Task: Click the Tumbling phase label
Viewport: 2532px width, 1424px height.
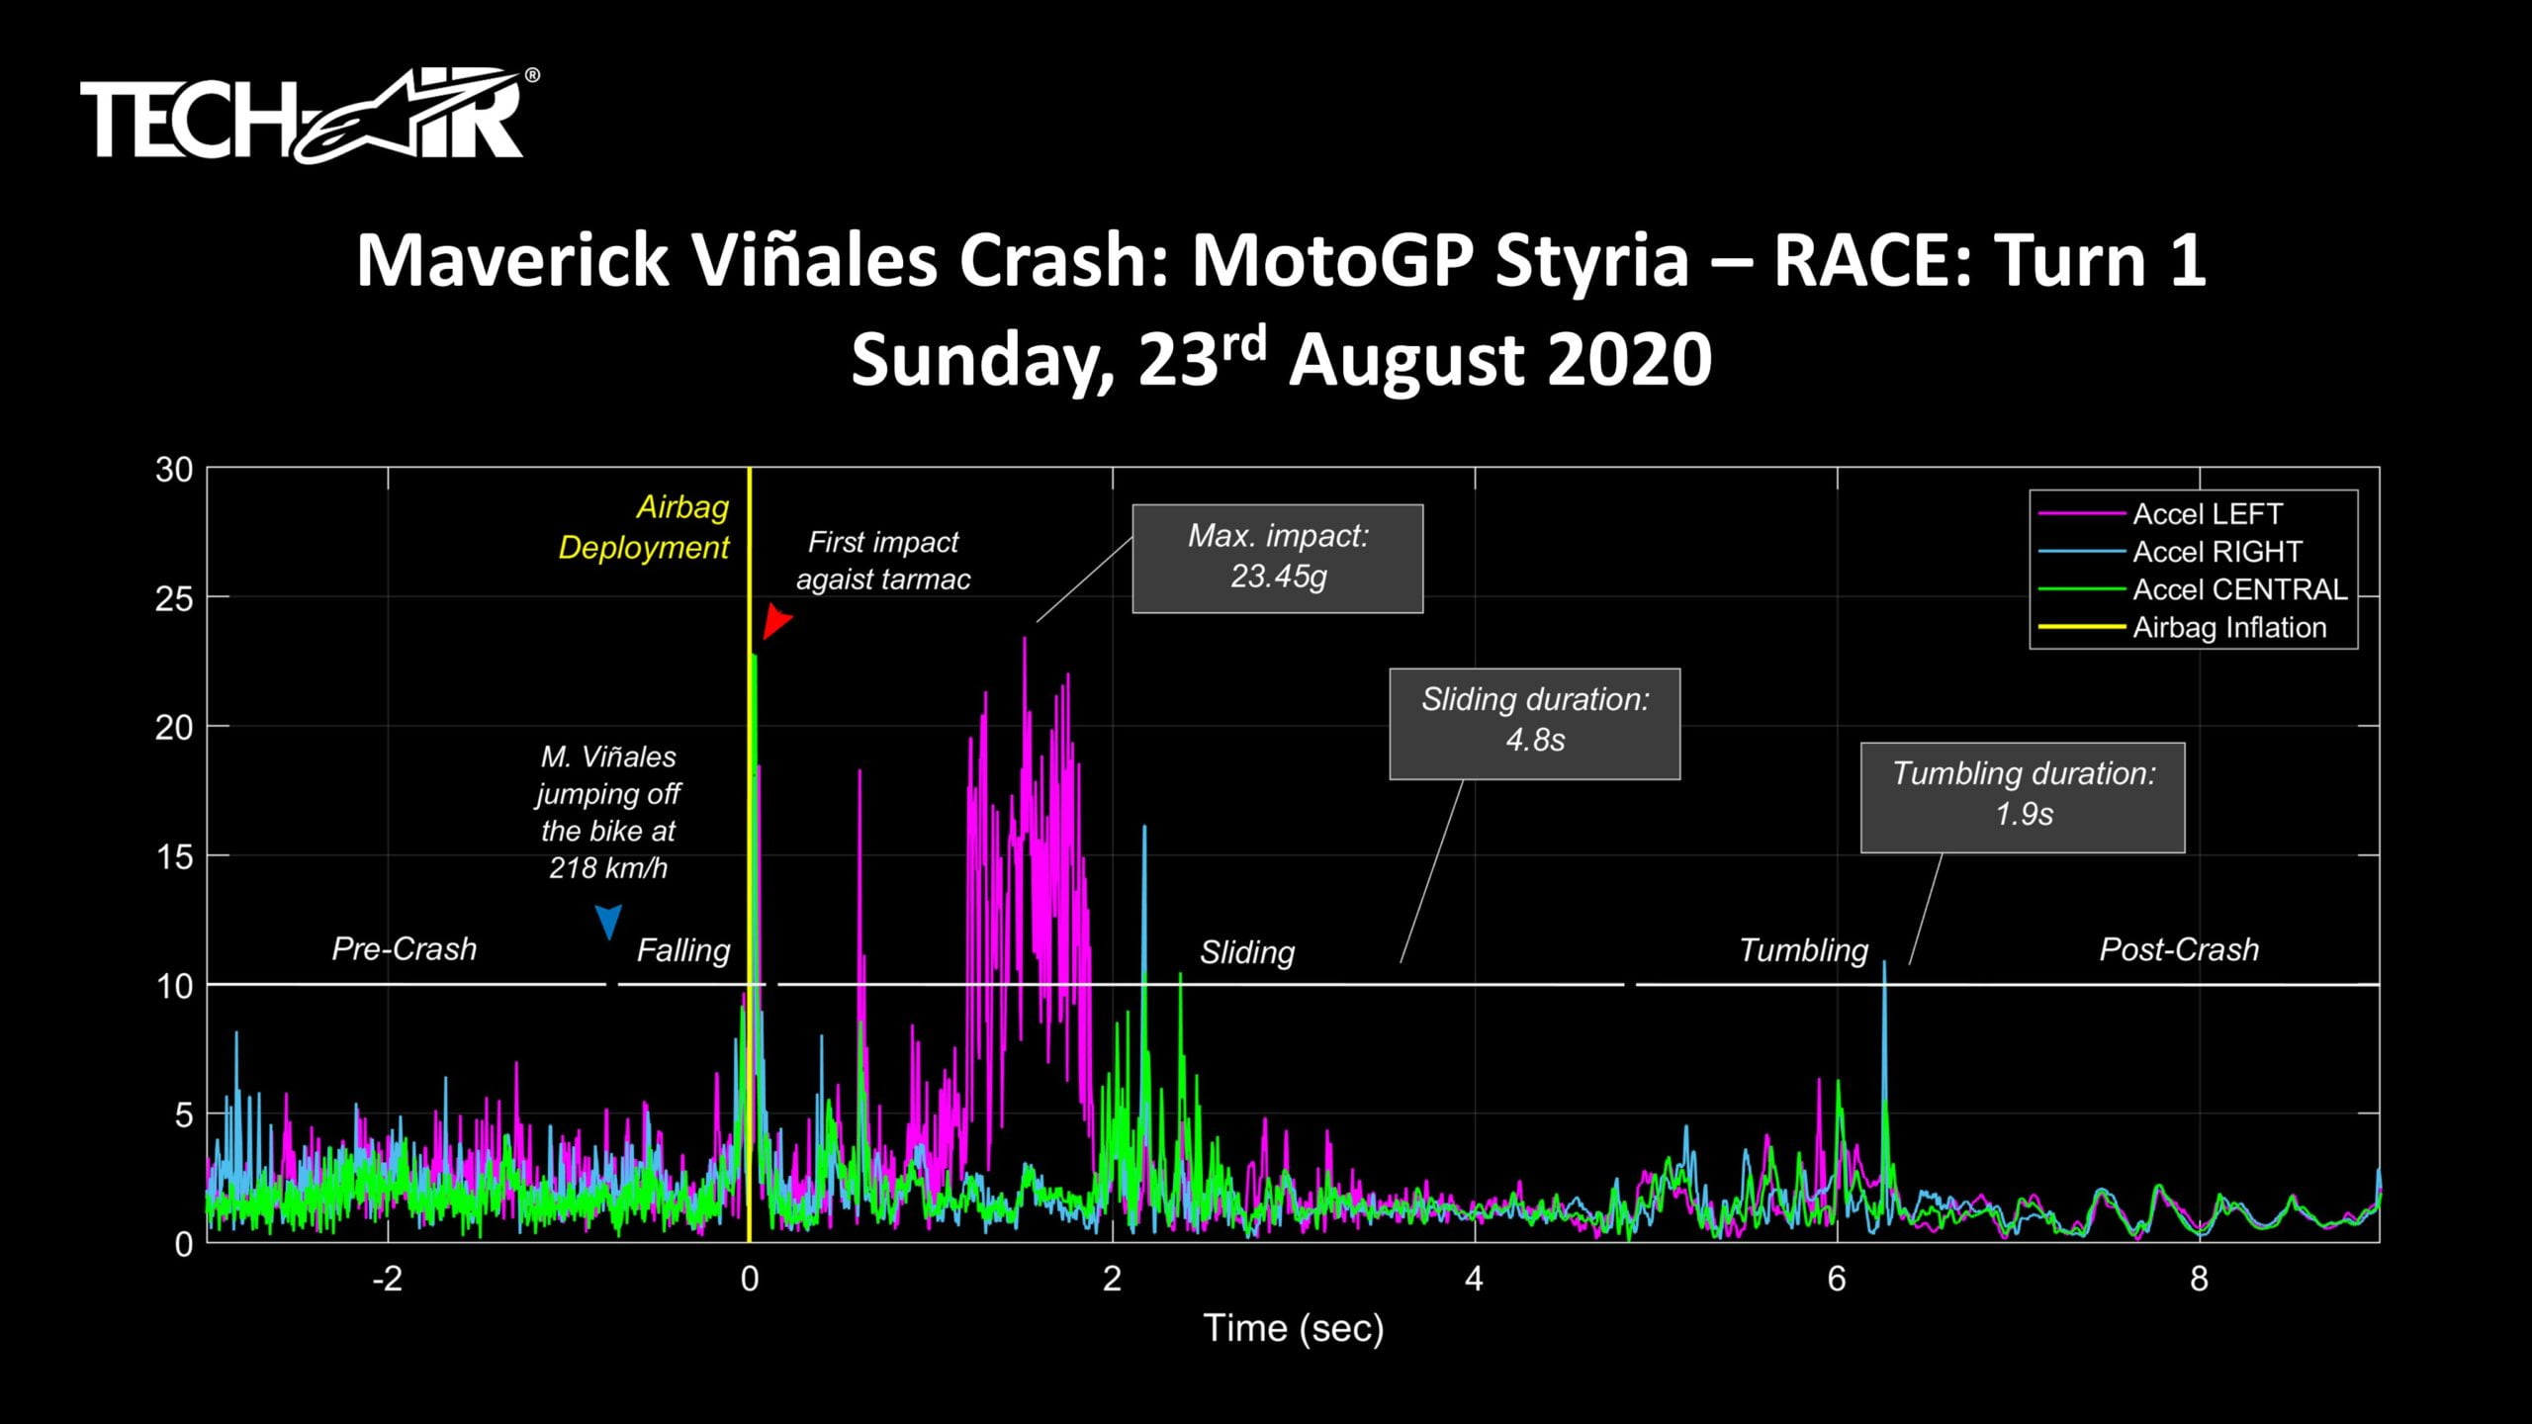Action: click(x=1803, y=950)
